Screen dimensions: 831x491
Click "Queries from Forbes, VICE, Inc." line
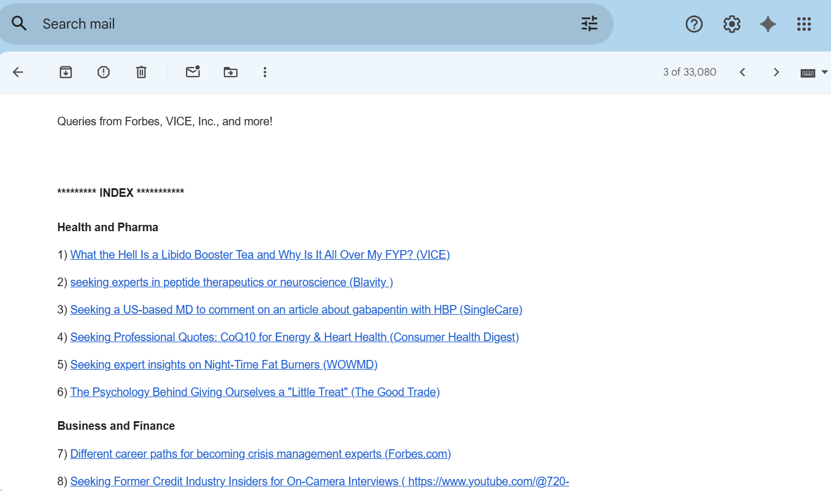(x=165, y=121)
